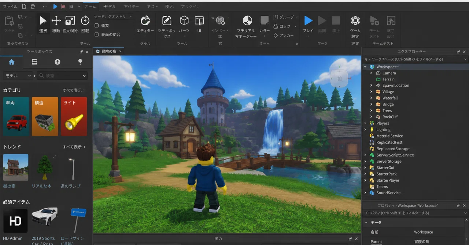Click the toolbox 検索 search field
The width and height of the screenshot is (469, 245).
[x=62, y=76]
